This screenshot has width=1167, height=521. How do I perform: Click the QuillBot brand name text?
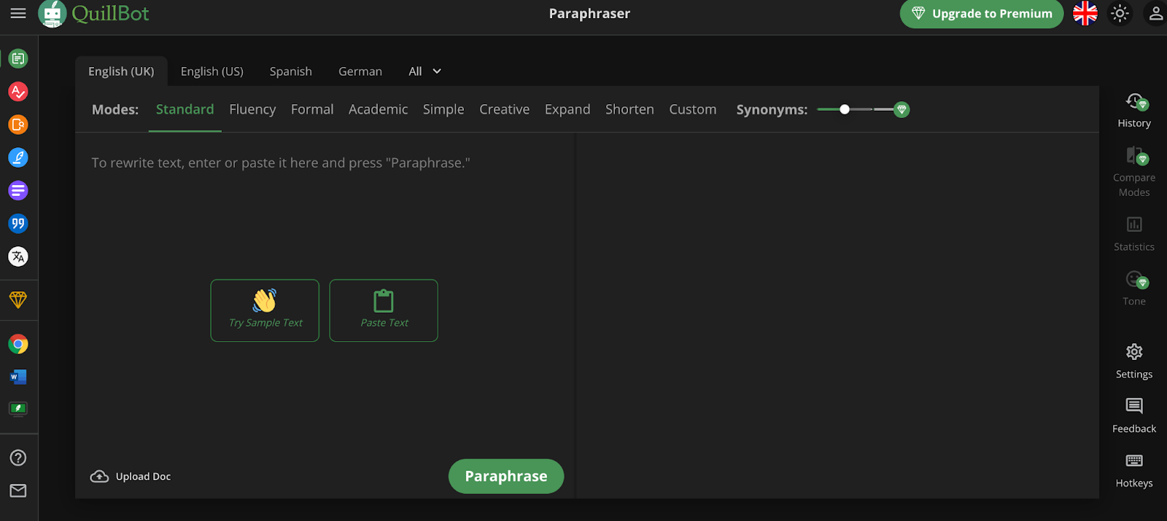point(110,13)
